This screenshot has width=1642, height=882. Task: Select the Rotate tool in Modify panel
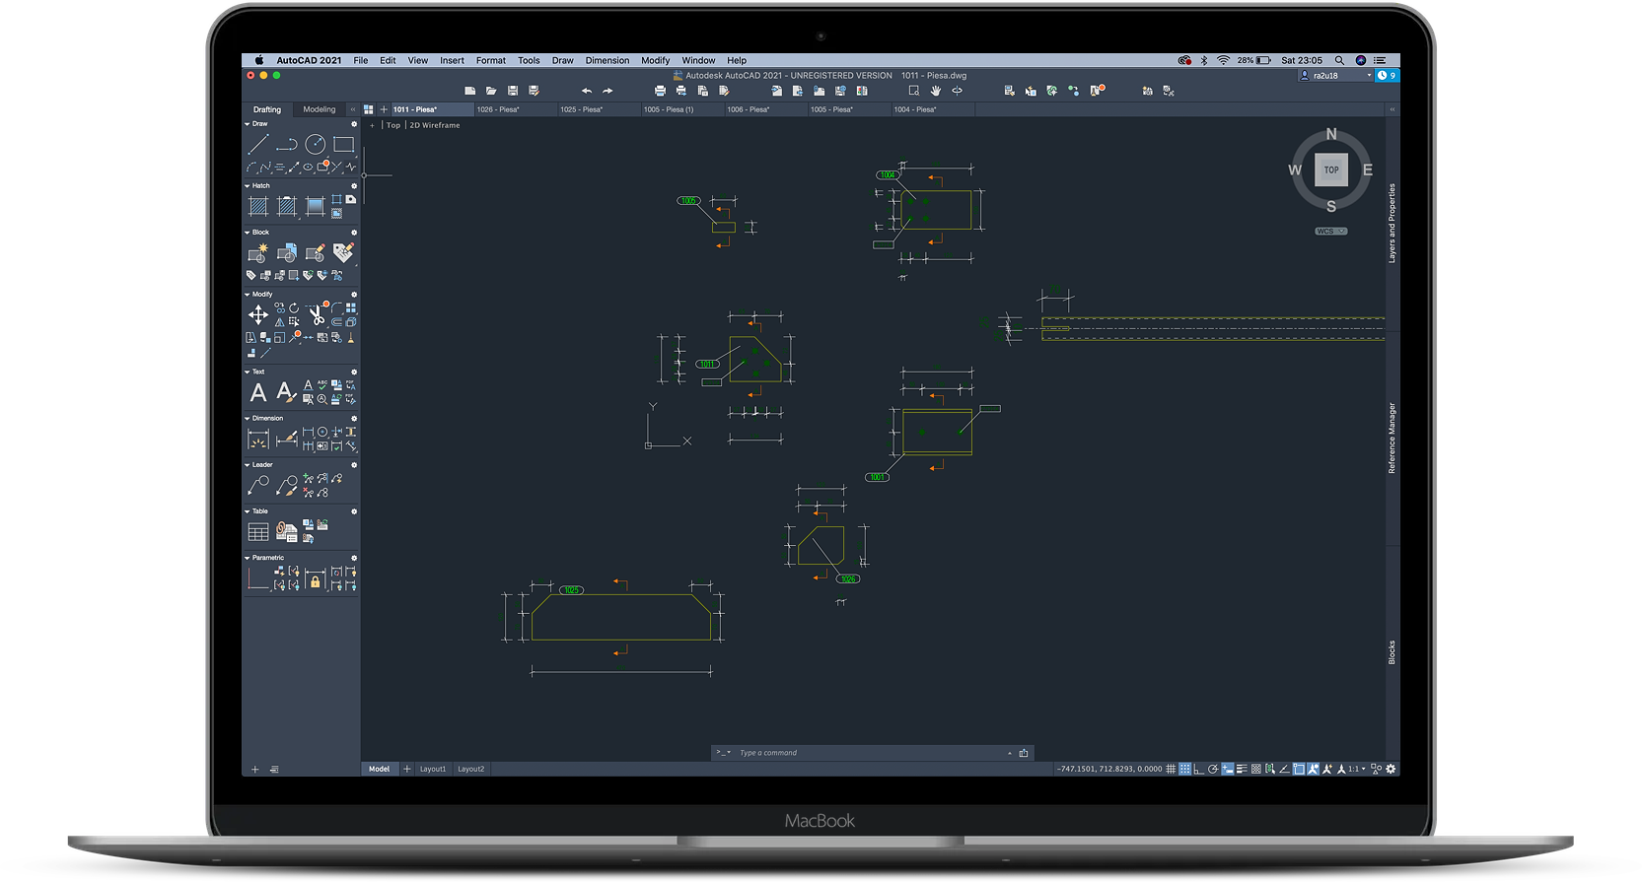(294, 308)
